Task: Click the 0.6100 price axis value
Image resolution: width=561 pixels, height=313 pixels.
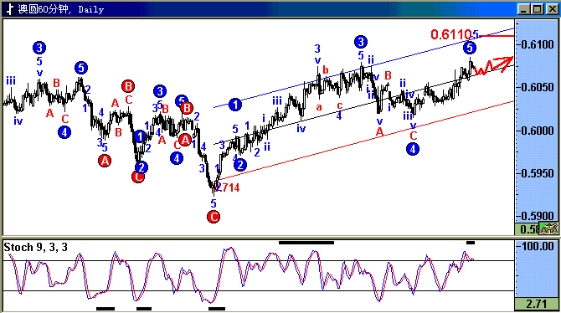Action: pyautogui.click(x=537, y=44)
